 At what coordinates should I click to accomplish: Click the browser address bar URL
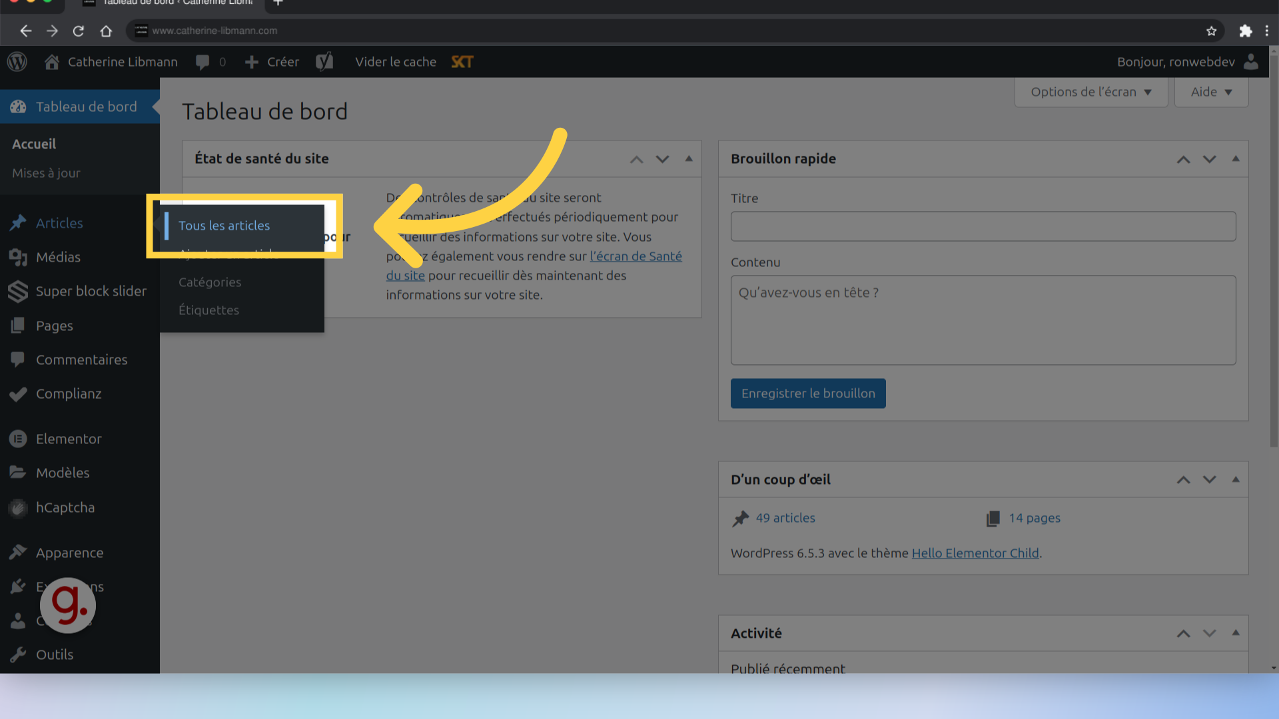pyautogui.click(x=214, y=31)
